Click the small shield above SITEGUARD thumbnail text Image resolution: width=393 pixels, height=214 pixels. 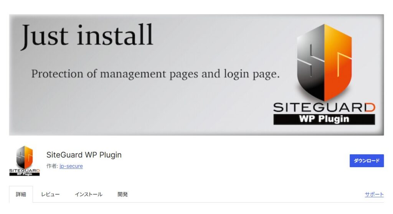(x=25, y=157)
